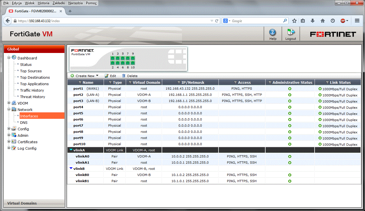
Task: Click the Access column filter icon
Action: pyautogui.click(x=235, y=83)
